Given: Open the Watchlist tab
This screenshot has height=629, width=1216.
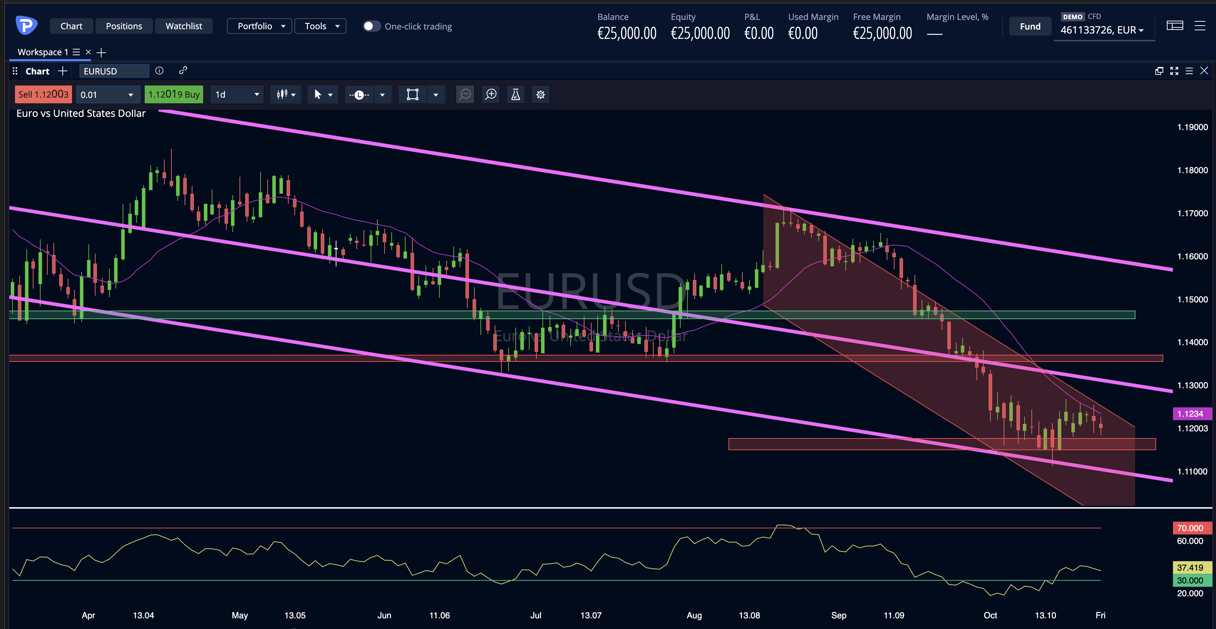Looking at the screenshot, I should (x=184, y=26).
